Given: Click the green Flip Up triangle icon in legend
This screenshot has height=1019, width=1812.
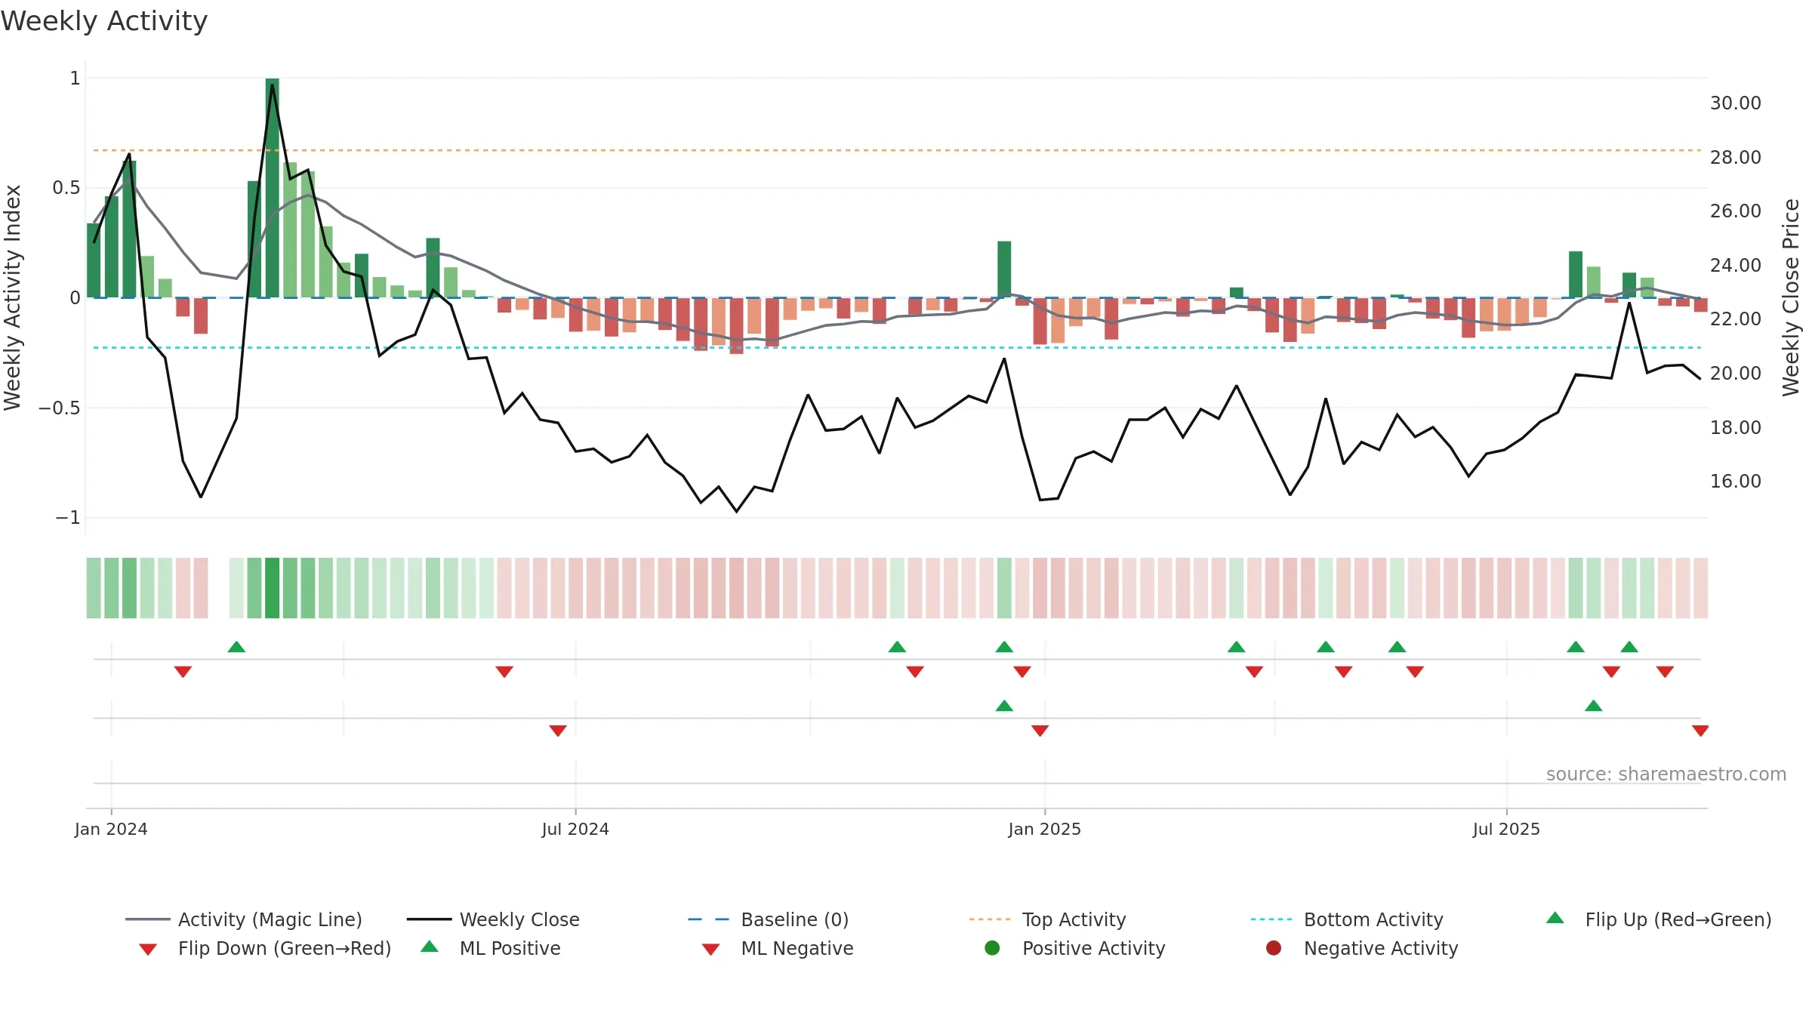Looking at the screenshot, I should click(1555, 918).
